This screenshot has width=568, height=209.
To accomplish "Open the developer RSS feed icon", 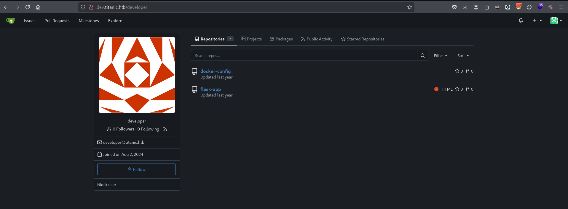I will 165,129.
